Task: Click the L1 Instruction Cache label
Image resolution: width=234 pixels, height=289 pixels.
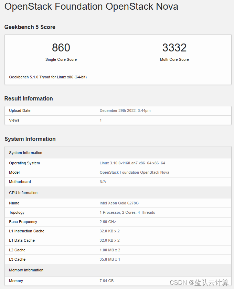Action: point(26,231)
